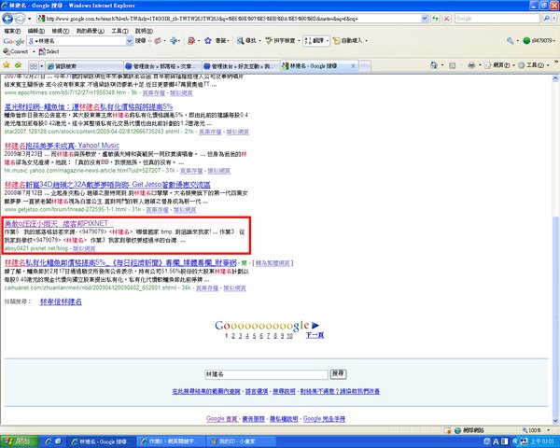Toggle the Google Toolbar popup blocker icon
This screenshot has width=560, height=448.
[x=191, y=41]
